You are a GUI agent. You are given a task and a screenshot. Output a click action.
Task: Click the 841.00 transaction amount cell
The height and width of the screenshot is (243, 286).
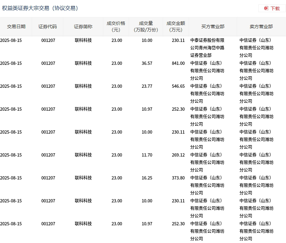point(178,63)
